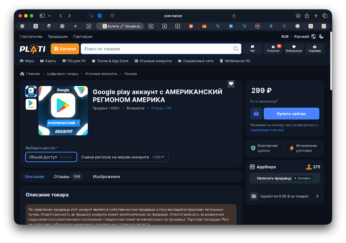Open the Каталог button

tap(65, 49)
